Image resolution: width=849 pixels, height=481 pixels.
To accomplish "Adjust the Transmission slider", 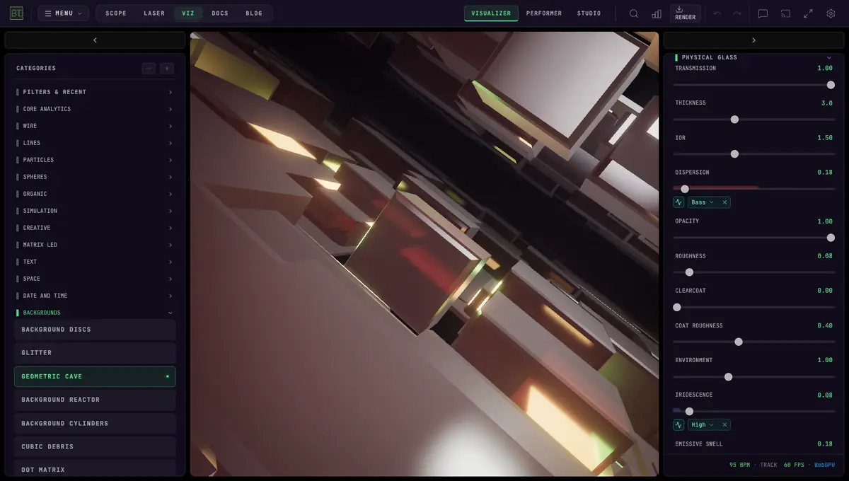I will pos(753,85).
